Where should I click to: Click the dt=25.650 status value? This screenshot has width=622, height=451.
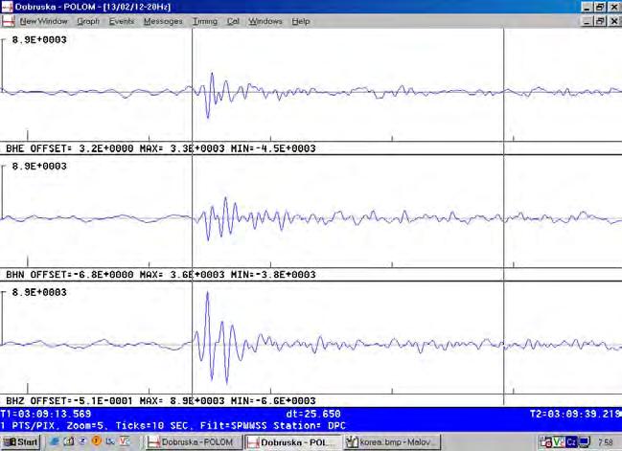click(x=313, y=415)
